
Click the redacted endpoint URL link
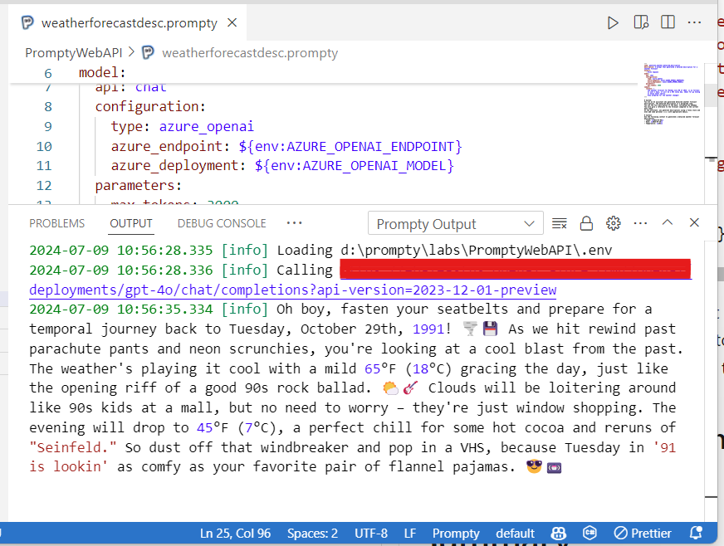516,270
